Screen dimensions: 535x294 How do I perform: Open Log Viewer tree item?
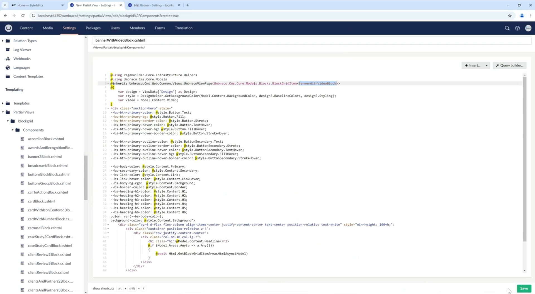click(x=22, y=50)
